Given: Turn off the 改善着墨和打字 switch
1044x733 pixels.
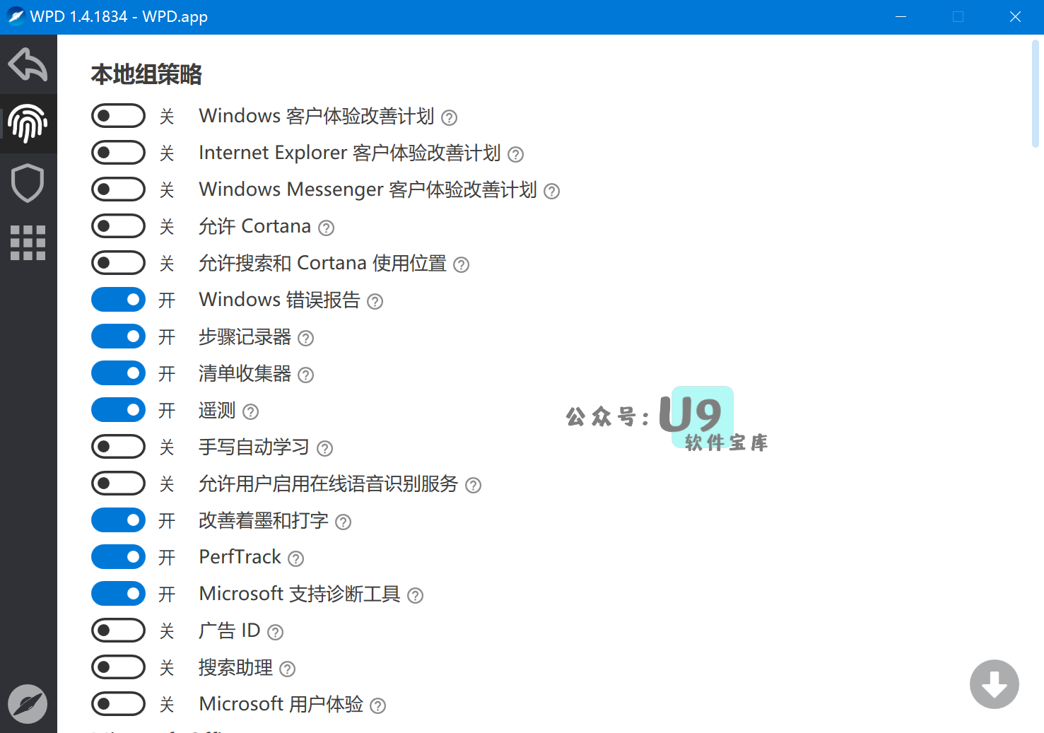Looking at the screenshot, I should [x=118, y=520].
